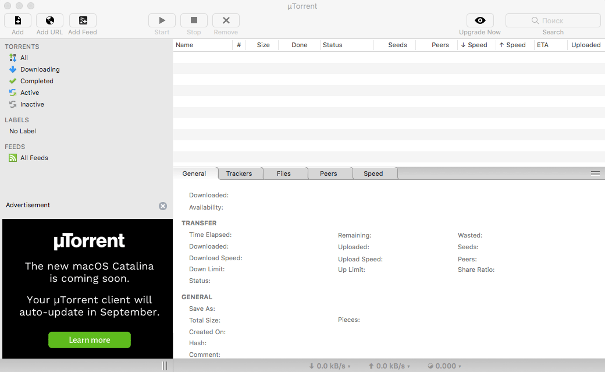Screen dimensions: 605x372
Task: Switch to the Peers tab
Action: pos(328,173)
